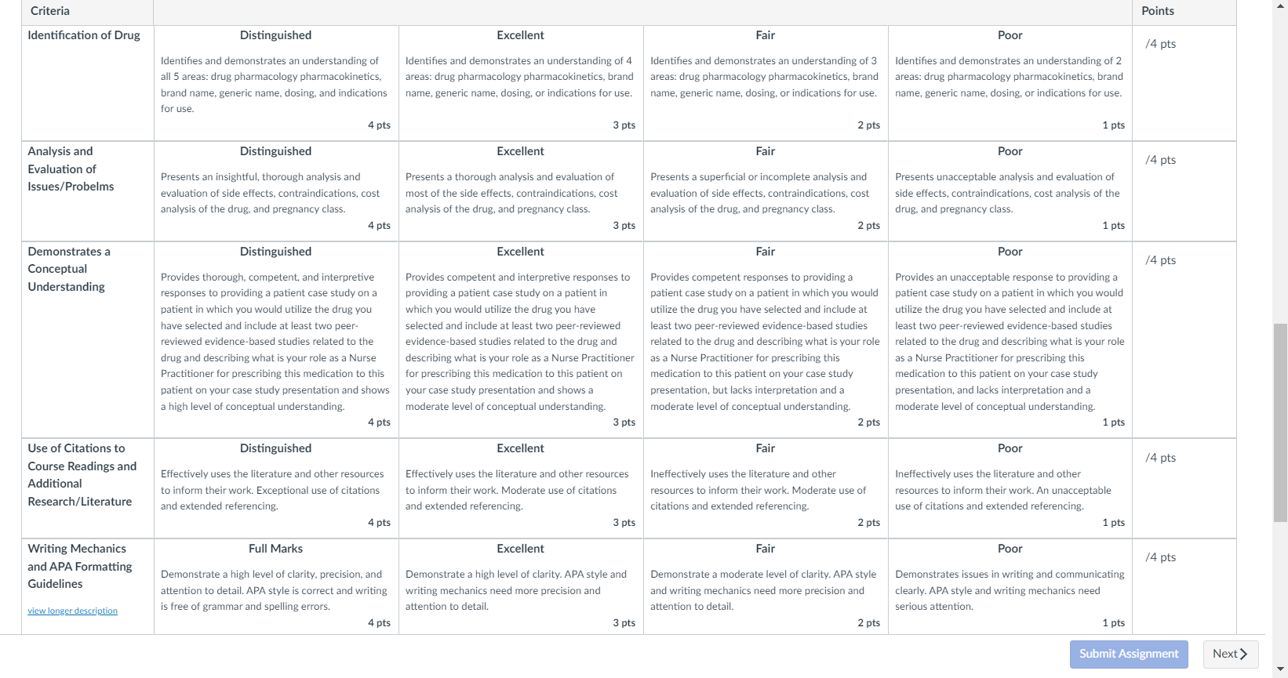Select Poor rating for Use of Citations
The height and width of the screenshot is (678, 1288).
click(x=1010, y=488)
